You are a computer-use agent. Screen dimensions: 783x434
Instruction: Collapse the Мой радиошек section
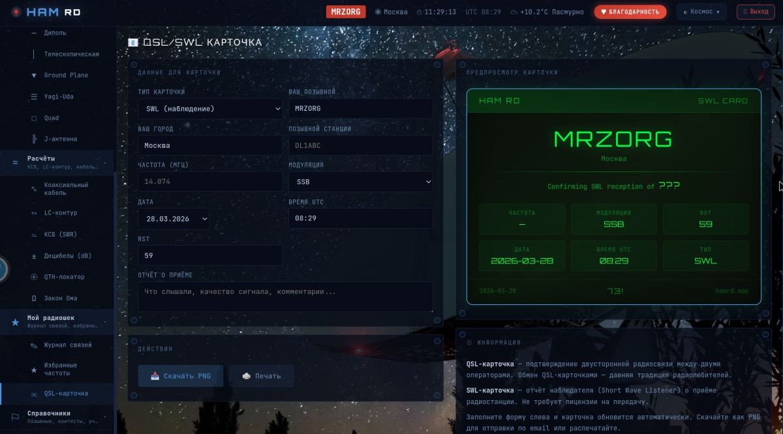tap(57, 321)
